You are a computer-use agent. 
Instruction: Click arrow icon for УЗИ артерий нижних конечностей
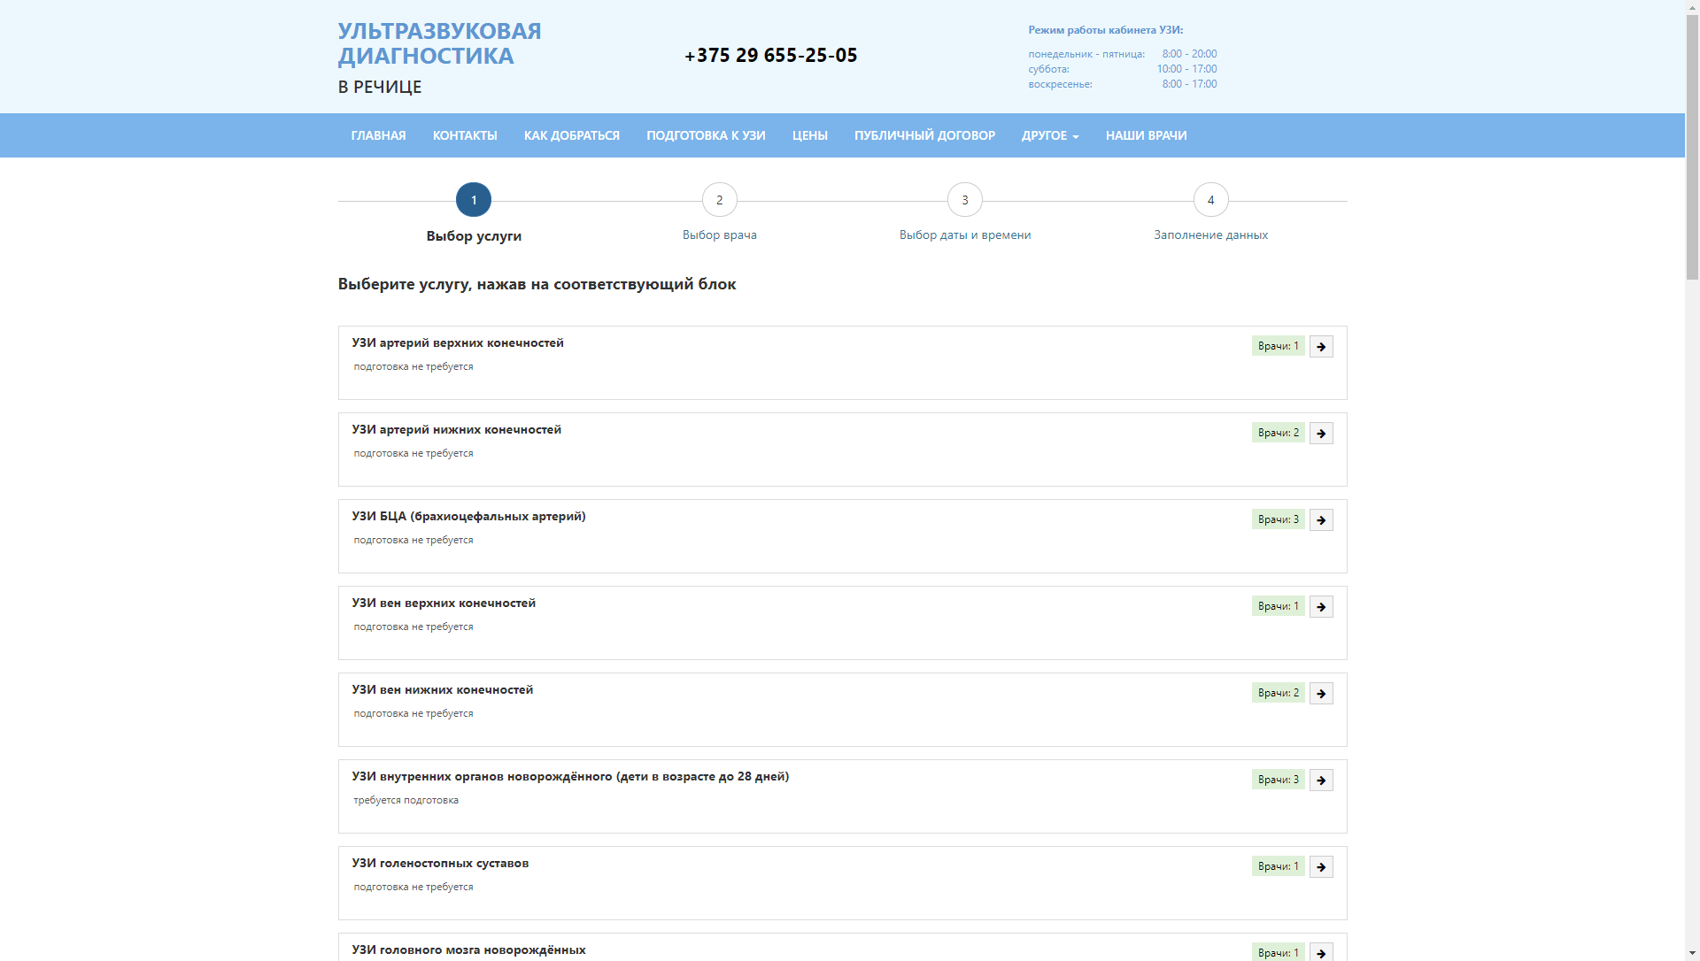(1321, 434)
